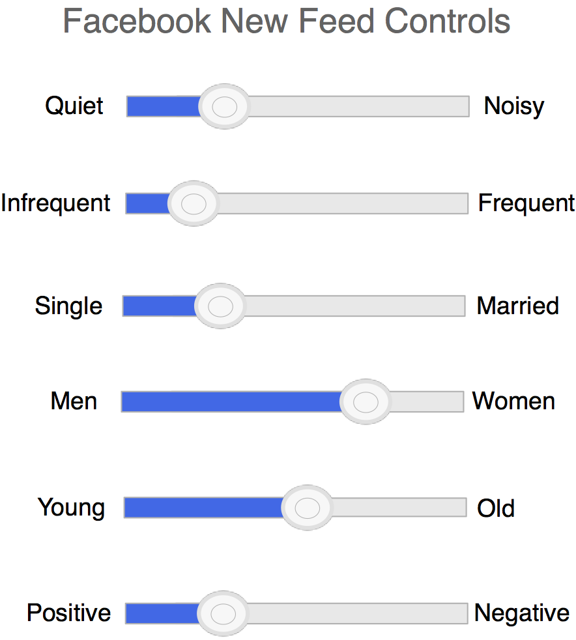Screen dimensions: 576x640
Task: Click the Positive–Negative slider knob
Action: click(x=223, y=613)
